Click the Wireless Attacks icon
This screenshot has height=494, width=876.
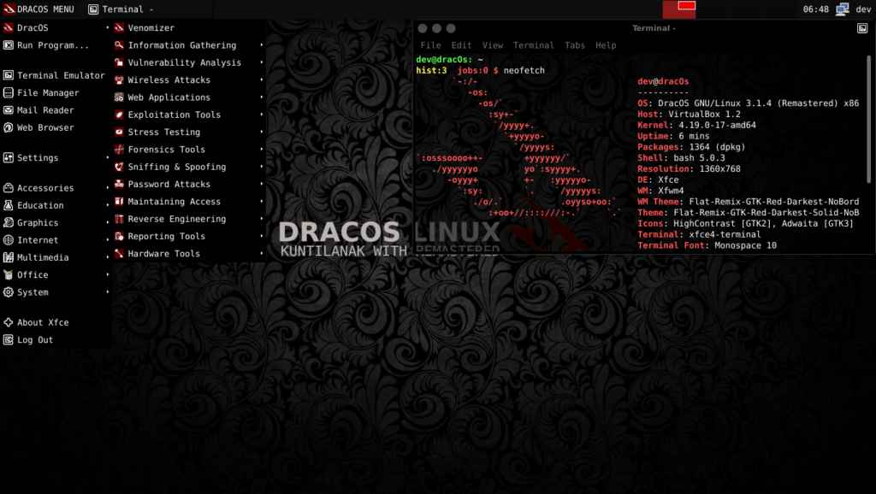pos(119,79)
